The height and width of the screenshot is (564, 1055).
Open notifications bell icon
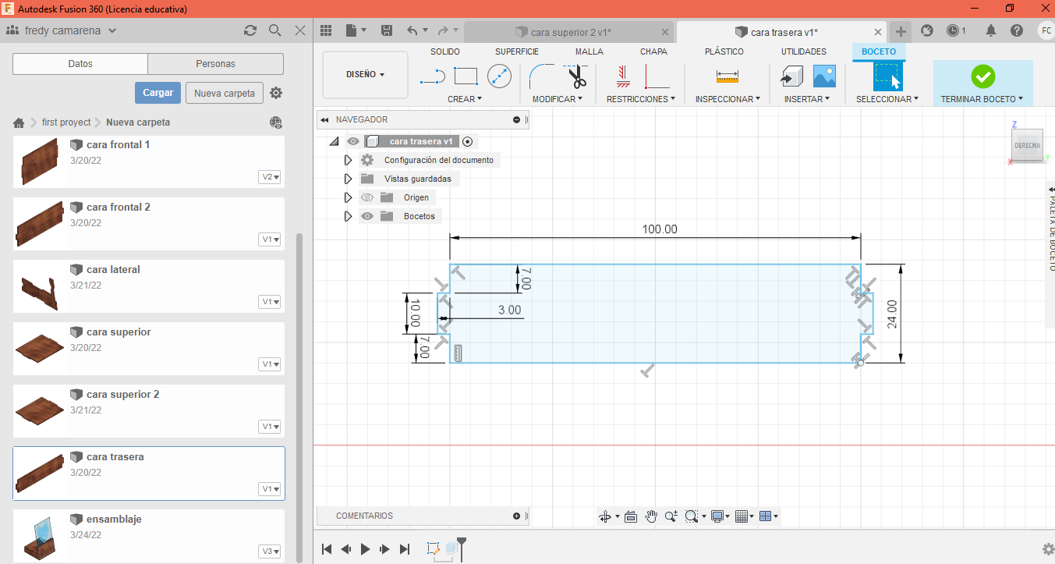(991, 30)
